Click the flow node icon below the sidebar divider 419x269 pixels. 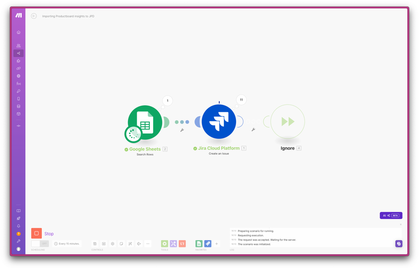18,126
